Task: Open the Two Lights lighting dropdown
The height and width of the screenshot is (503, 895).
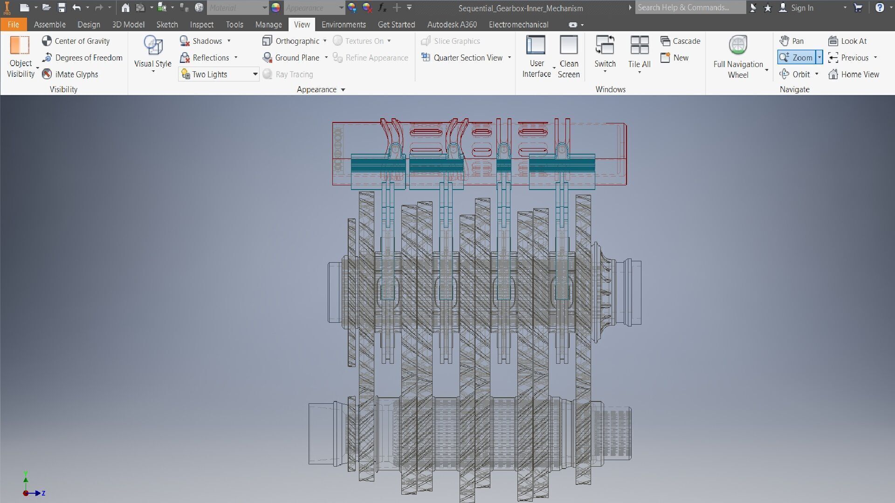Action: point(255,75)
